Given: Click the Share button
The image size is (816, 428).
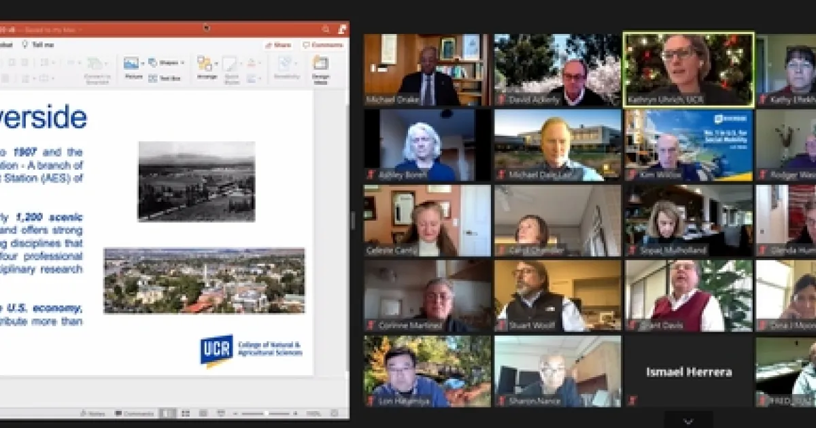Looking at the screenshot, I should [x=279, y=45].
